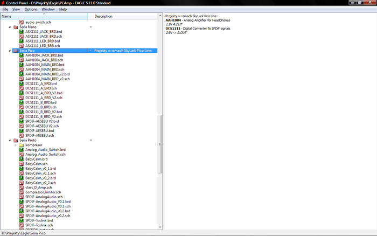Open the Options menu
Image resolution: width=377 pixels, height=236 pixels.
[x=31, y=9]
